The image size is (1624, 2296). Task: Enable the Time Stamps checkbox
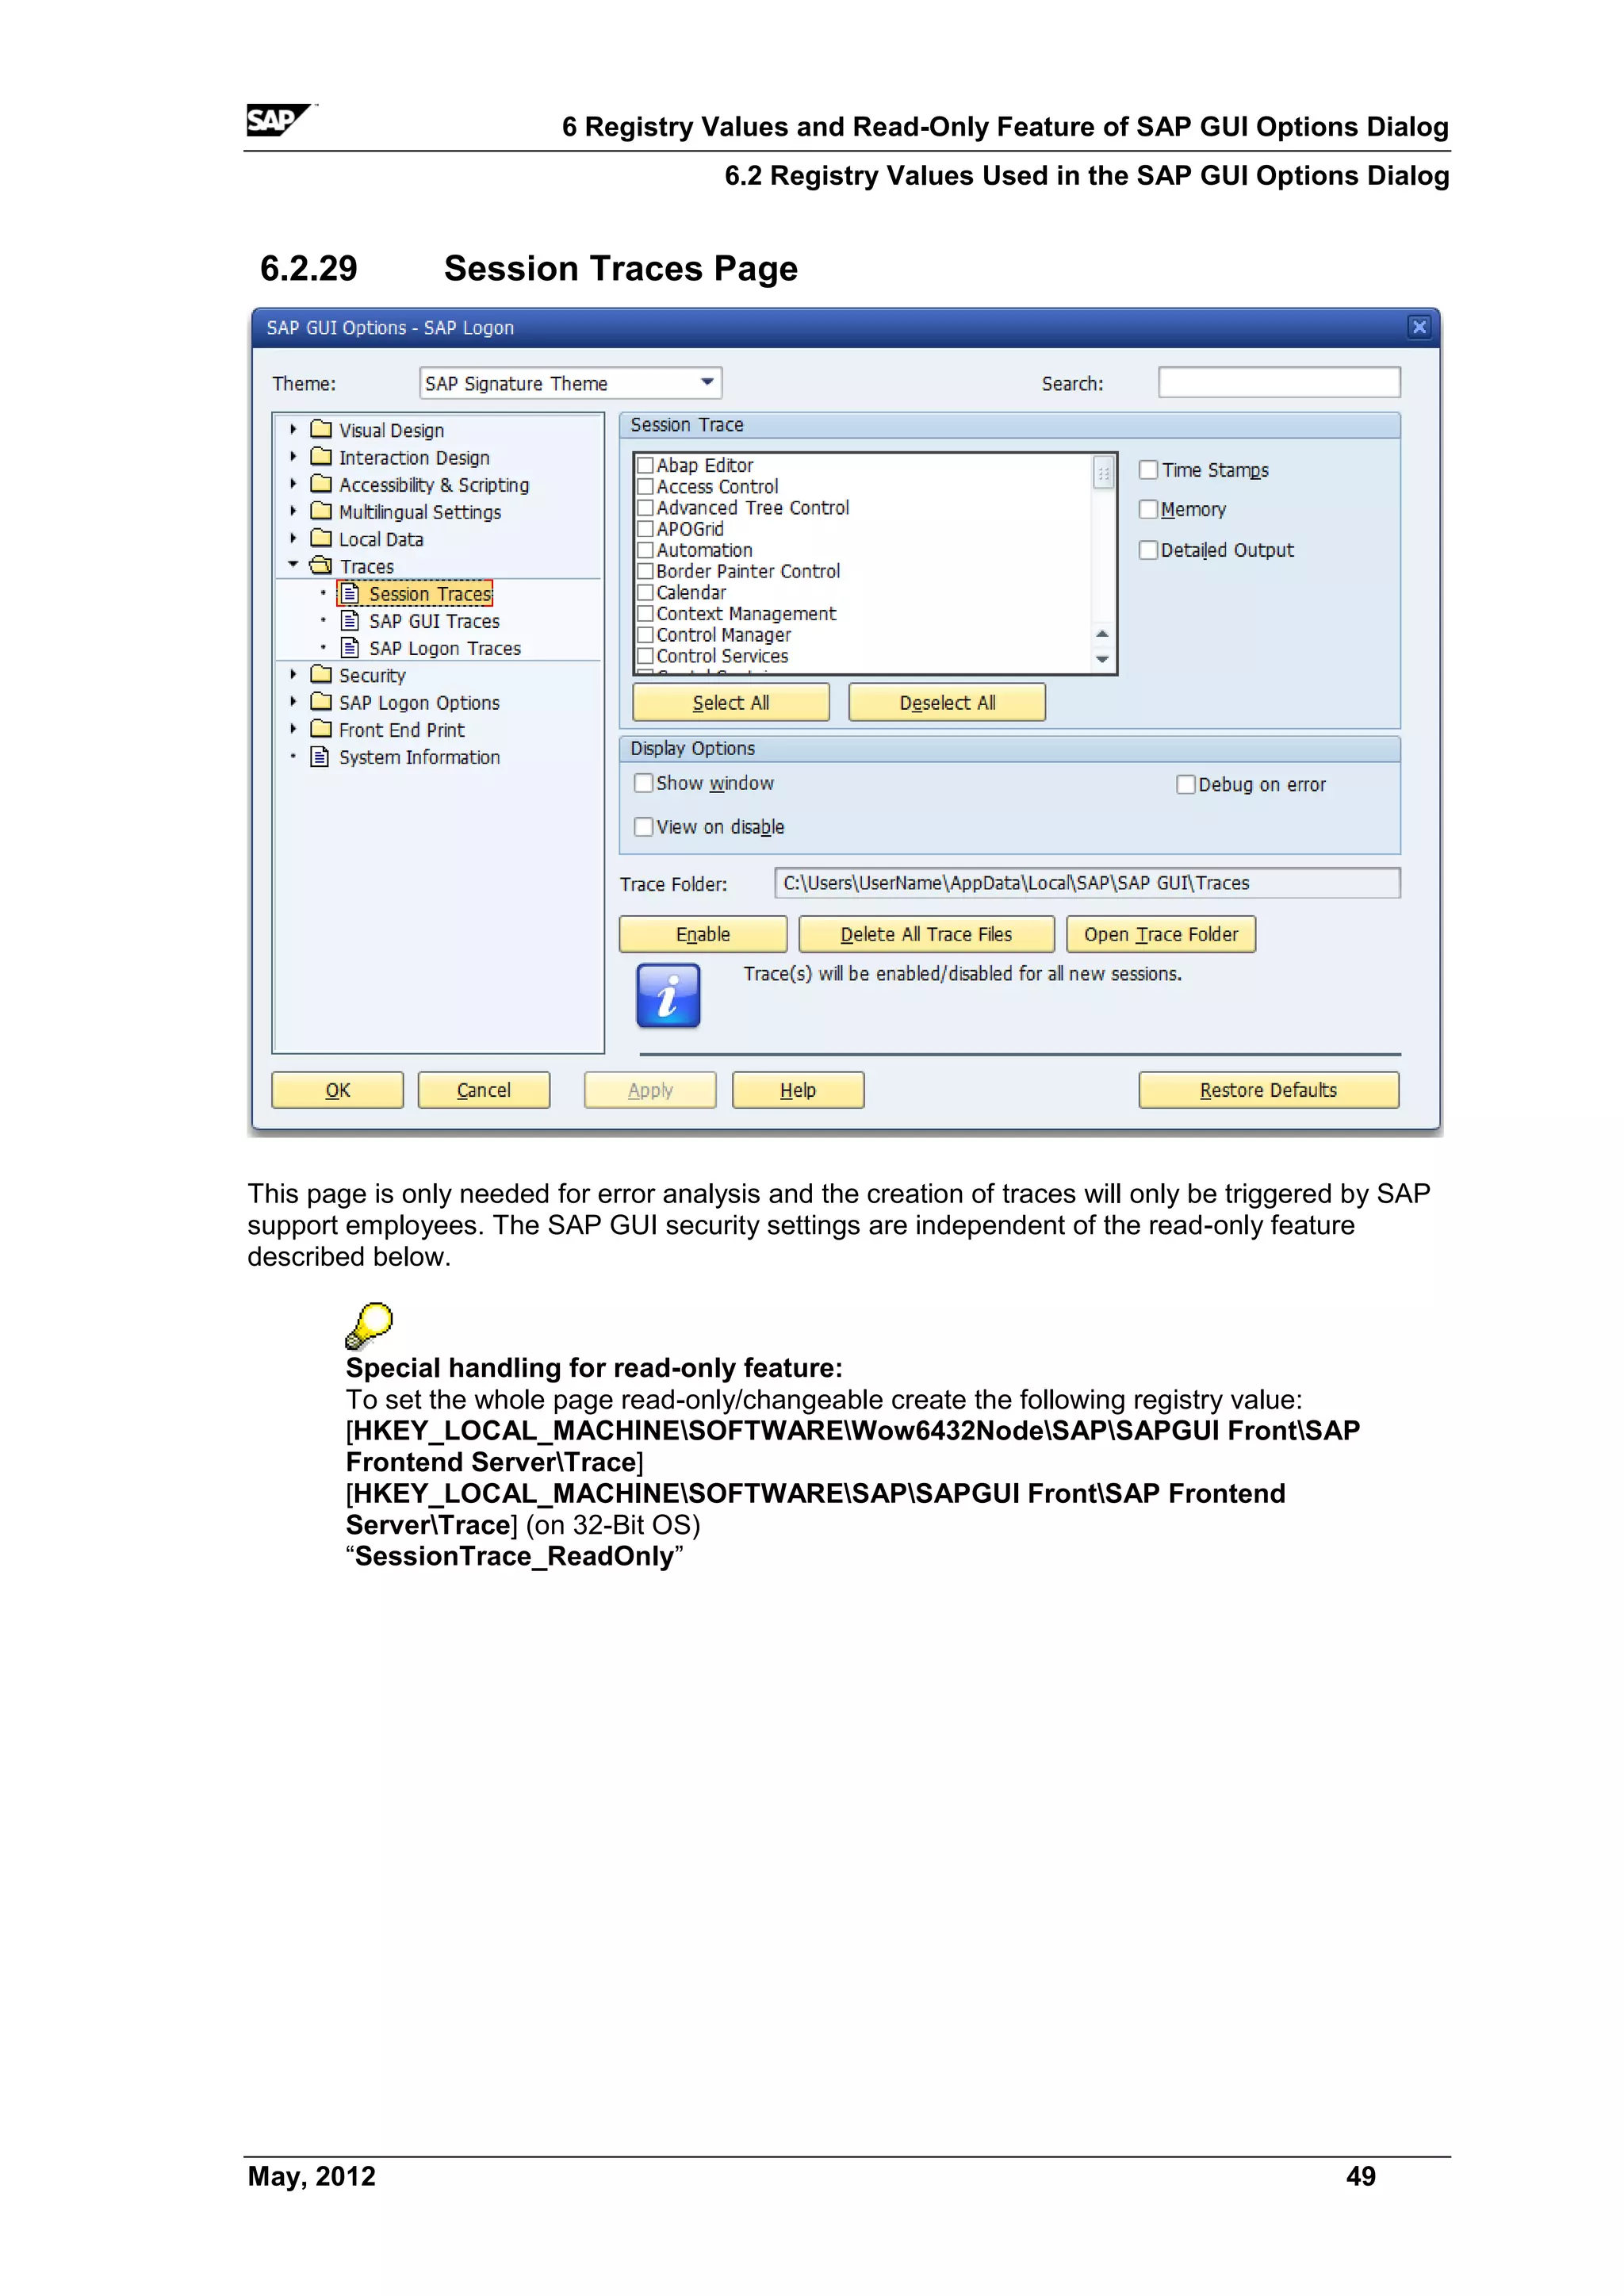[x=1149, y=470]
